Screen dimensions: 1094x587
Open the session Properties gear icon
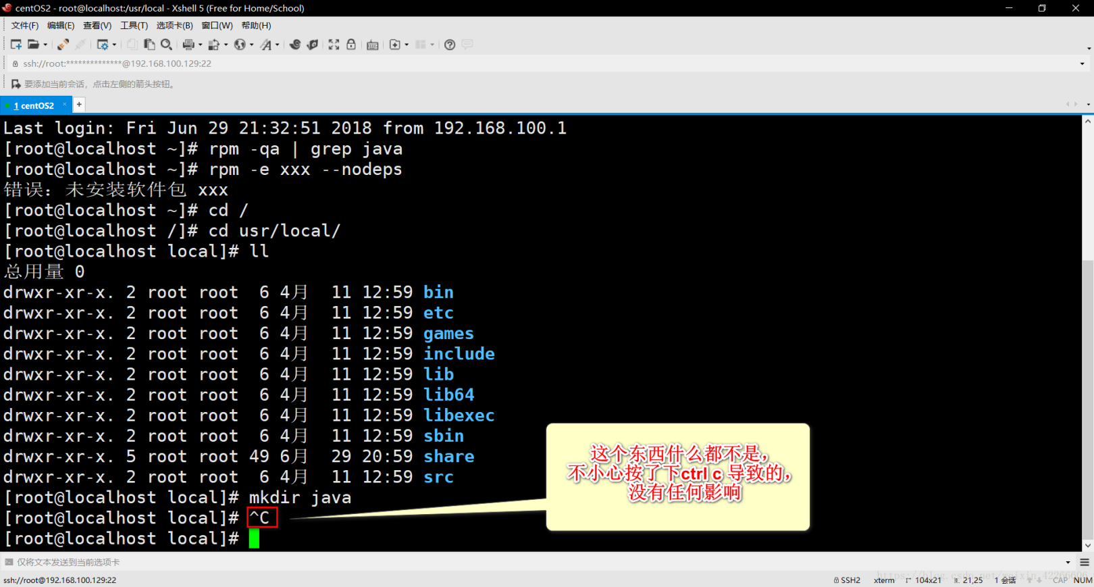pos(103,45)
